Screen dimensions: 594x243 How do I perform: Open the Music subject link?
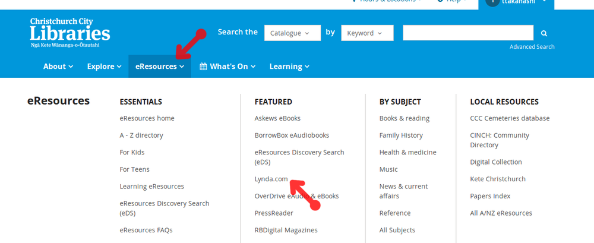[388, 169]
